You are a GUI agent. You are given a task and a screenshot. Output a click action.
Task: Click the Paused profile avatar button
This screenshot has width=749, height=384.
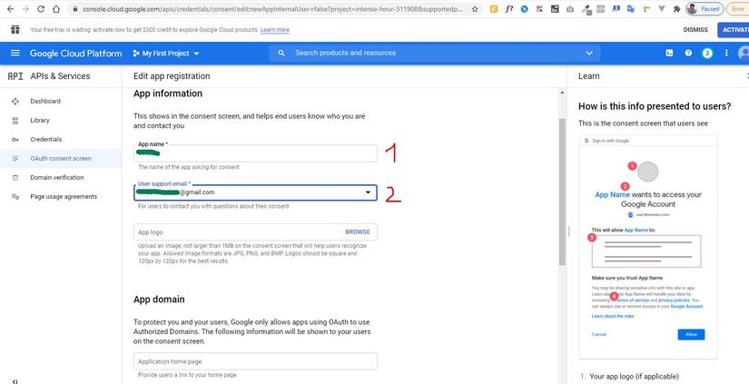[705, 9]
